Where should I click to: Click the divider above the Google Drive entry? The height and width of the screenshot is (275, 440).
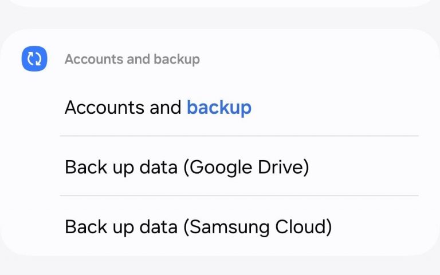[x=239, y=136]
